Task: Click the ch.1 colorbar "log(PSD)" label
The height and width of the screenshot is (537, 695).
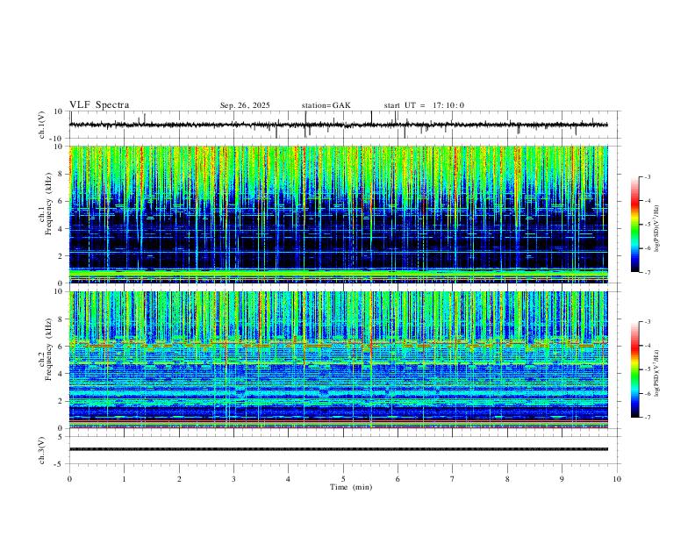Action: (x=657, y=229)
